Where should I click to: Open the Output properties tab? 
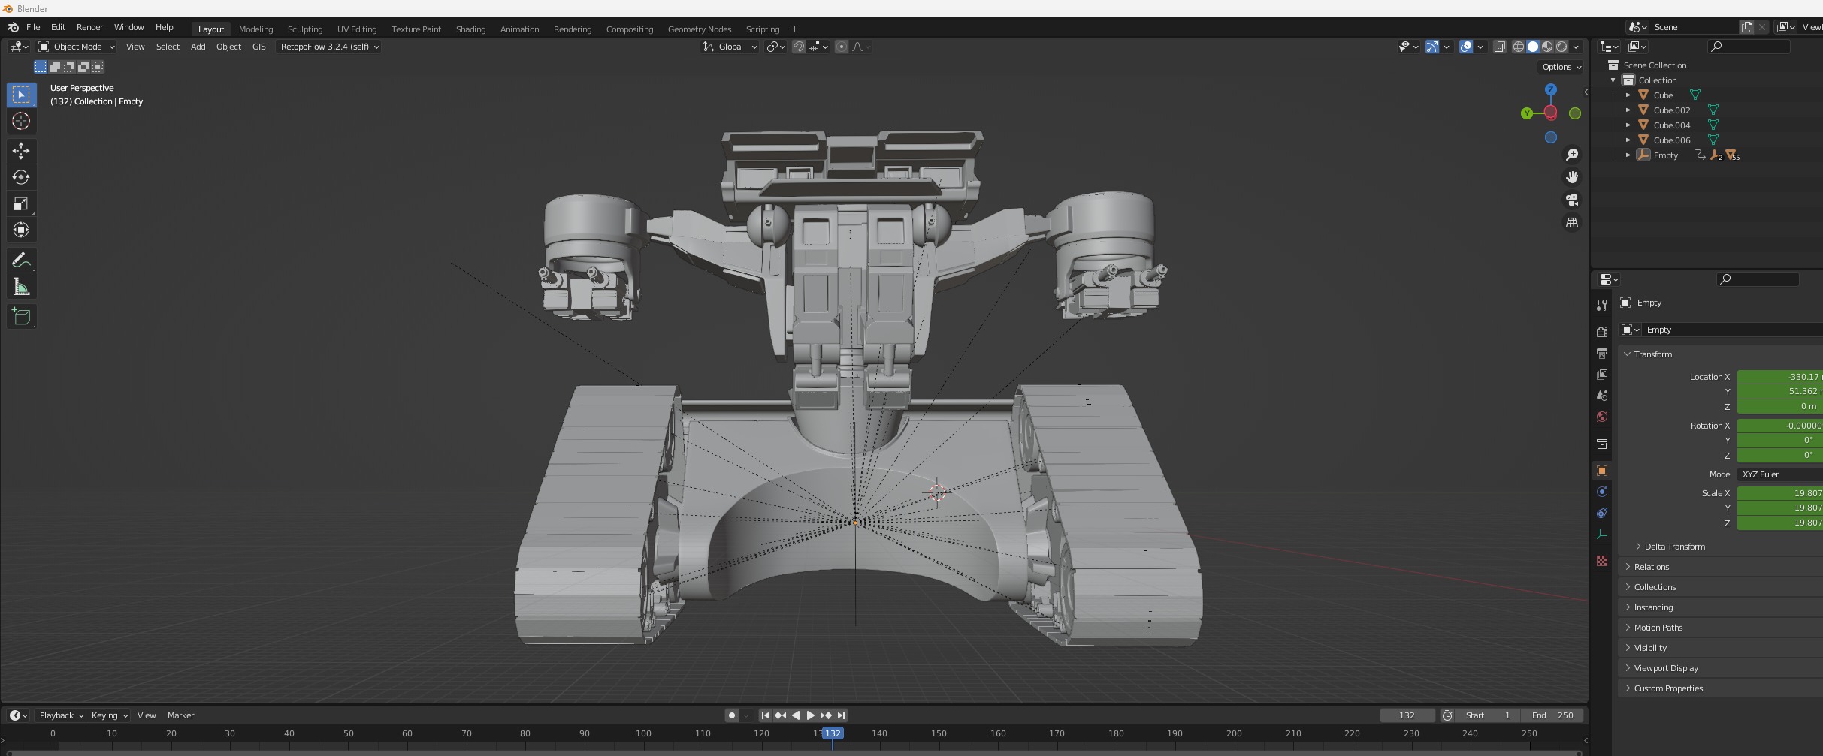tap(1602, 353)
